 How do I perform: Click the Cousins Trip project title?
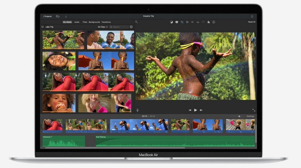(148, 16)
